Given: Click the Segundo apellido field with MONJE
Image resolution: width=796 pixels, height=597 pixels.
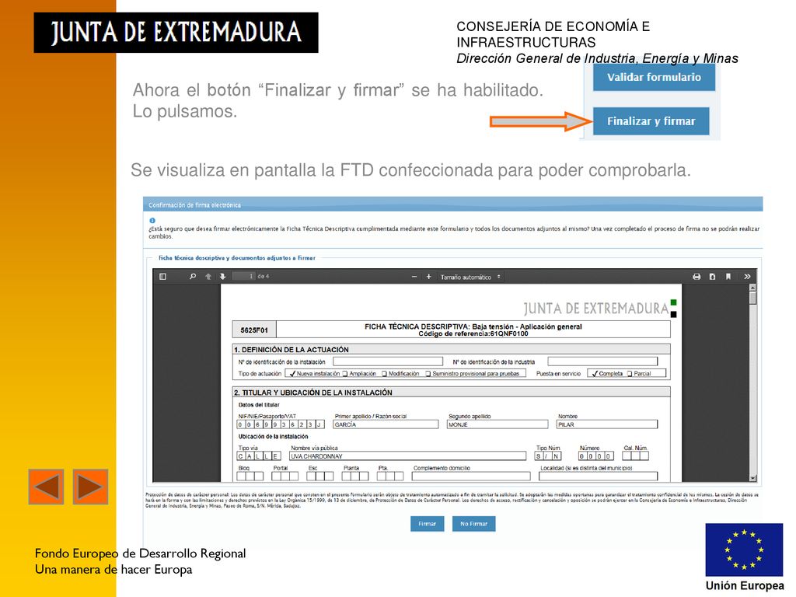Looking at the screenshot, I should click(497, 424).
